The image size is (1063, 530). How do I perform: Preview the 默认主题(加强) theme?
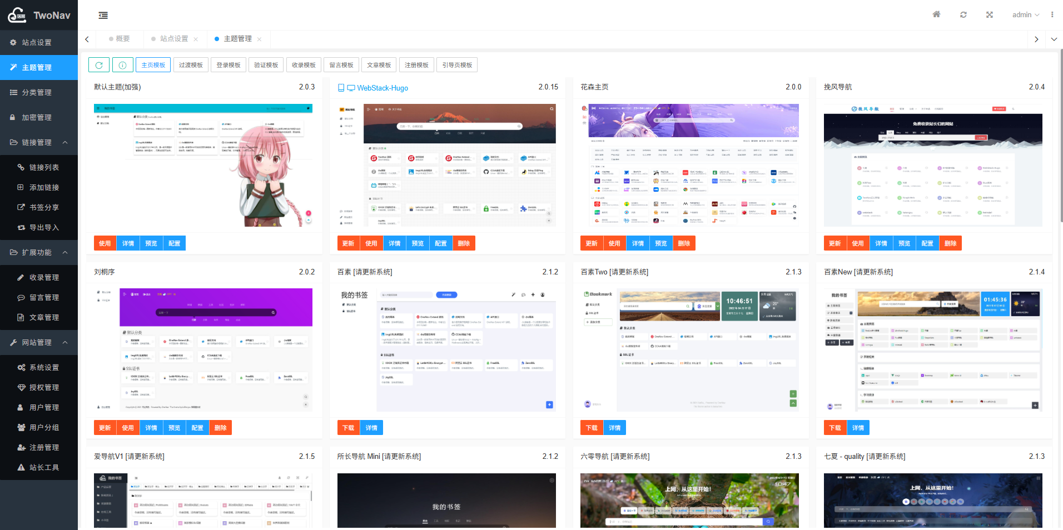coord(151,243)
